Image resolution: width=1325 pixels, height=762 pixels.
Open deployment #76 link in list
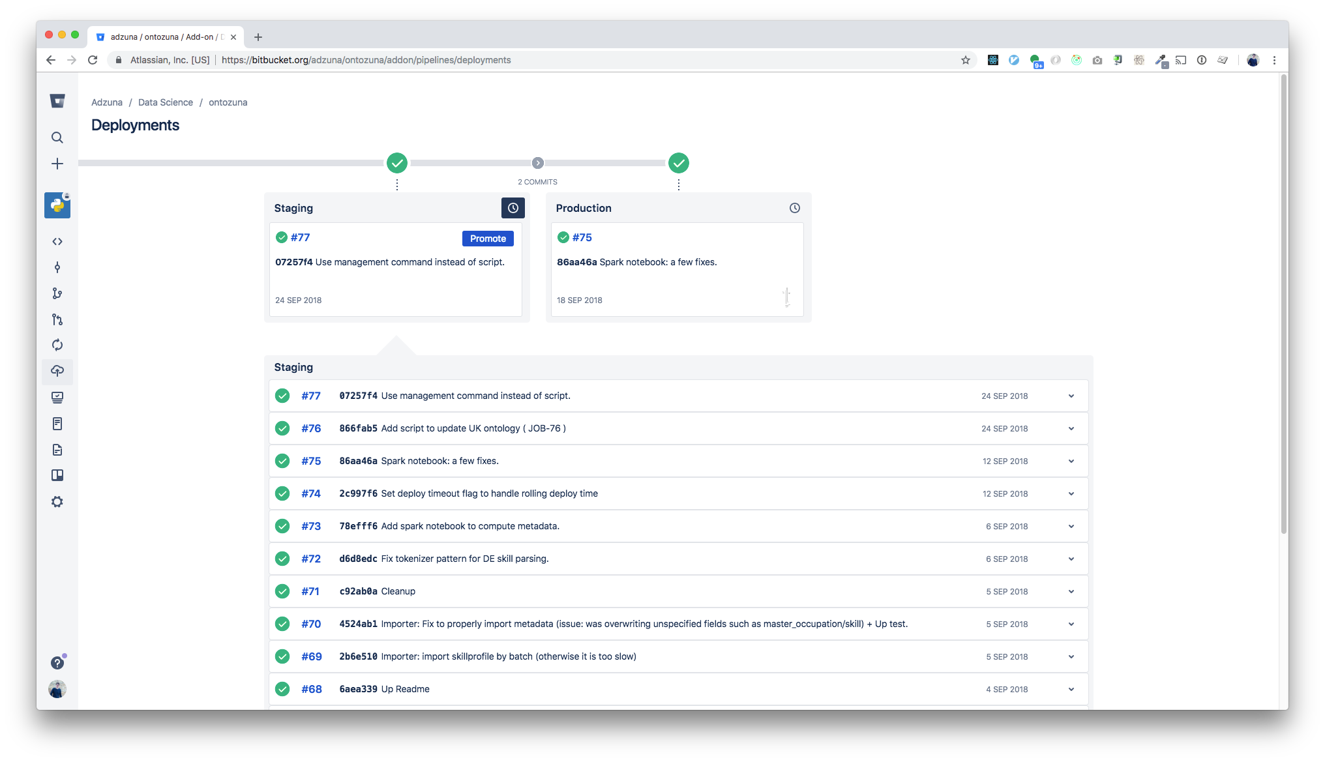point(311,428)
